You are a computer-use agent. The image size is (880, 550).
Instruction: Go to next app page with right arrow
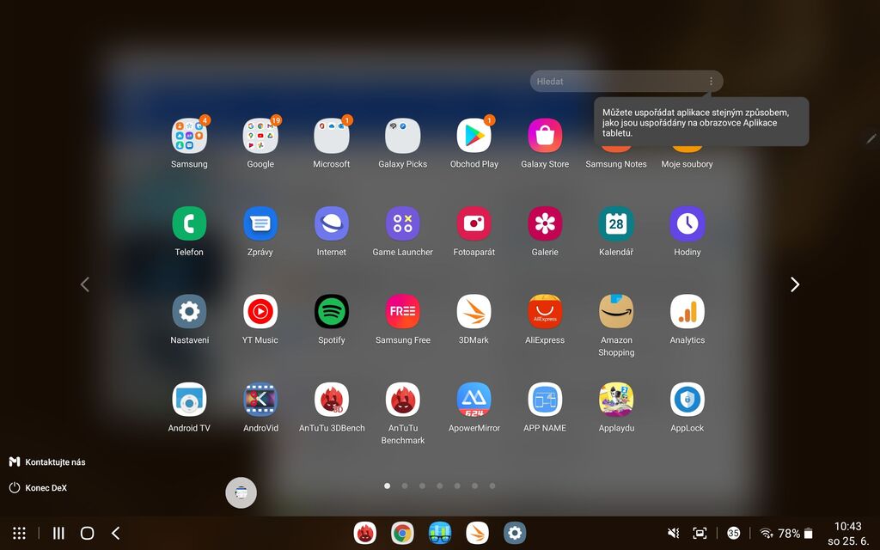795,284
